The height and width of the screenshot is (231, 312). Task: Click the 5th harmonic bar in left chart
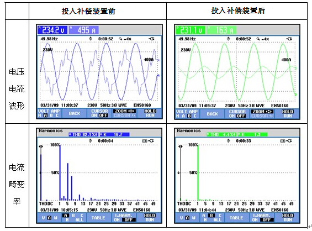click(68, 182)
